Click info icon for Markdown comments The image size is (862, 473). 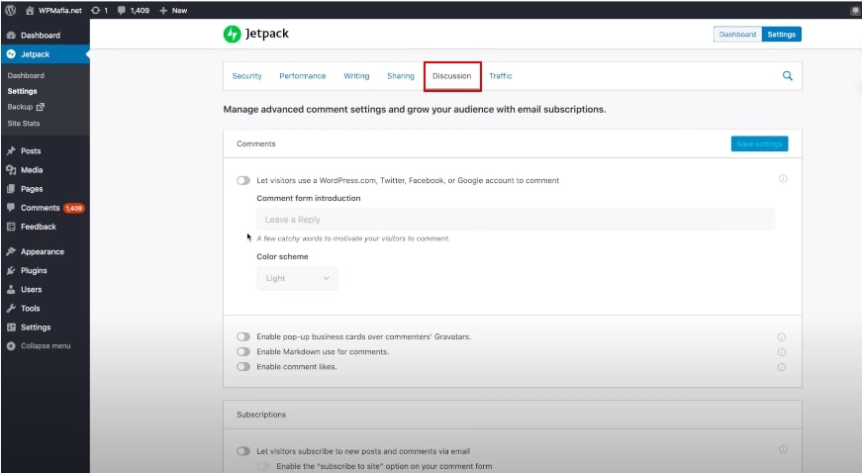[781, 352]
